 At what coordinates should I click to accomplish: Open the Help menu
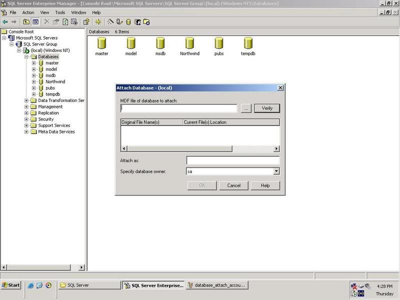coord(96,12)
